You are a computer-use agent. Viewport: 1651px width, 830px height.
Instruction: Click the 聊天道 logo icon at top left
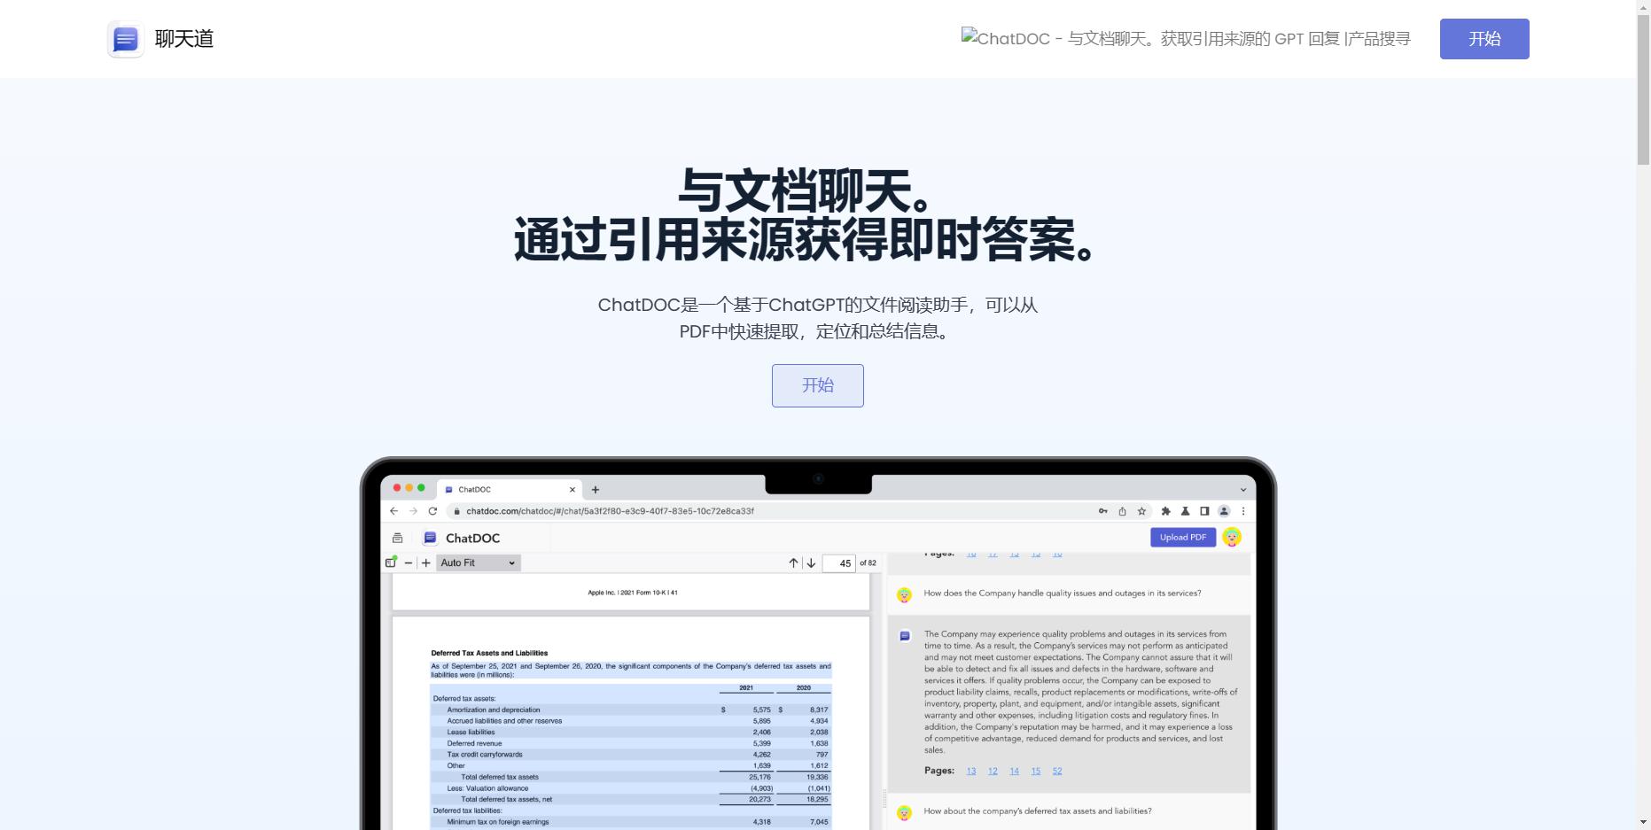125,39
